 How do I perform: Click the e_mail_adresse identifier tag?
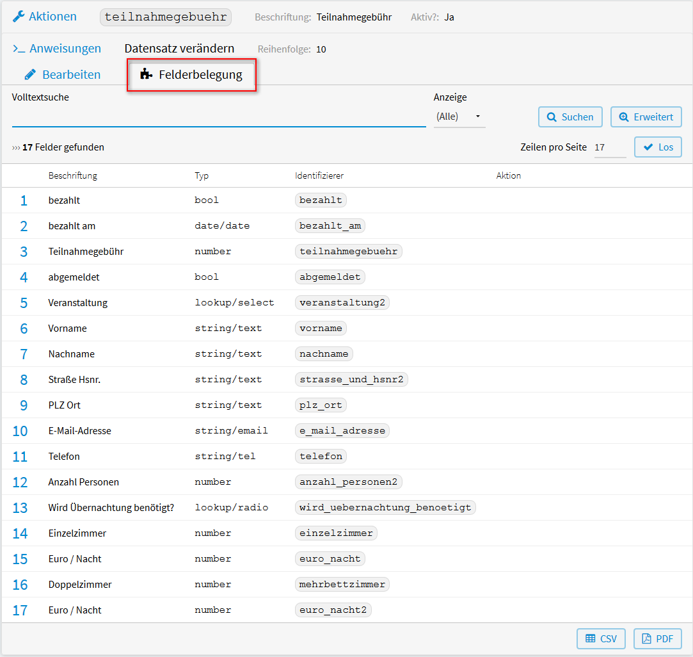pyautogui.click(x=342, y=431)
